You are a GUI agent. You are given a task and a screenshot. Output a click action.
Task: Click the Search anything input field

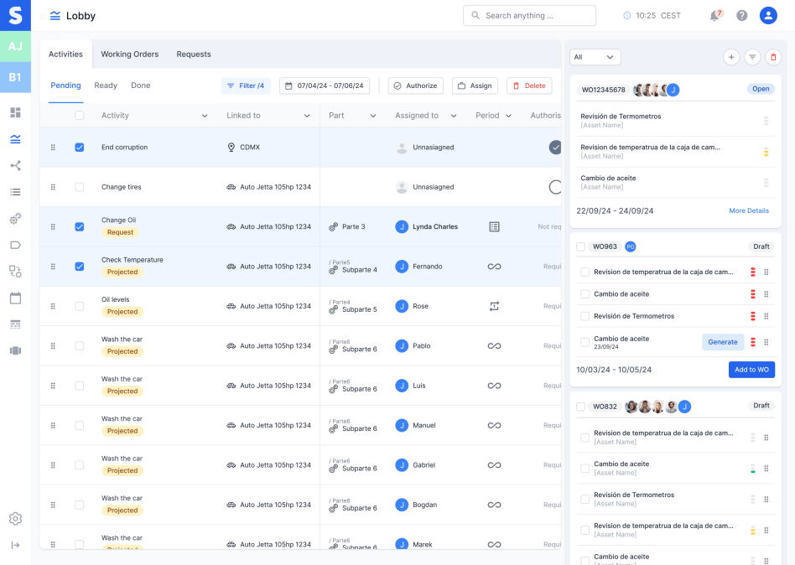click(529, 16)
